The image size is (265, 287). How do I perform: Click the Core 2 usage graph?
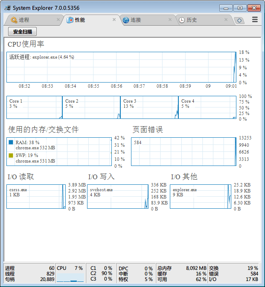[x=91, y=107]
